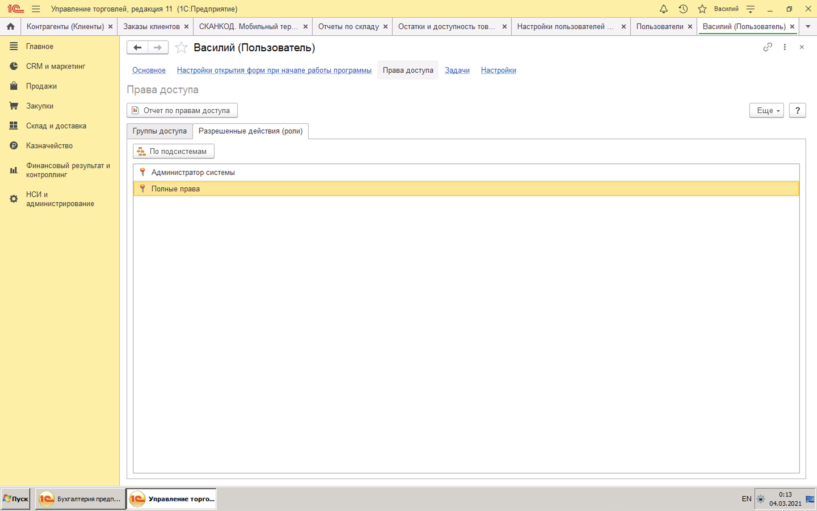Click the 1C logo icon in title bar
Image resolution: width=817 pixels, height=511 pixels.
[16, 9]
